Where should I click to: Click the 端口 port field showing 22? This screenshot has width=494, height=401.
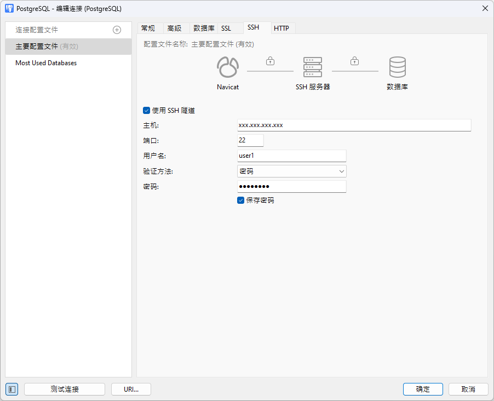tap(250, 140)
